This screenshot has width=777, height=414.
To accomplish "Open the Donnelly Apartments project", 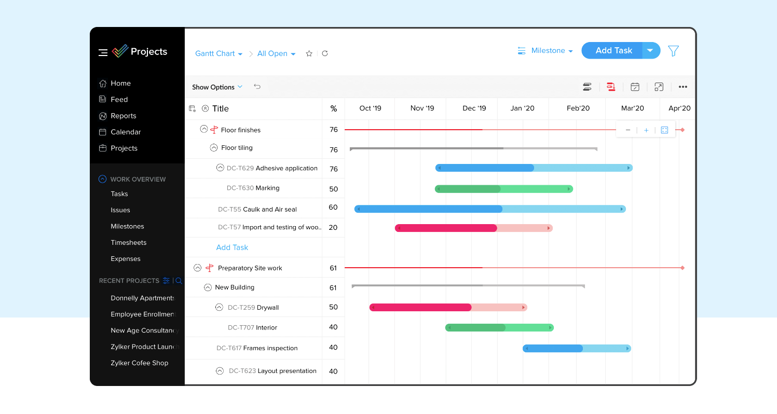I will pyautogui.click(x=143, y=298).
